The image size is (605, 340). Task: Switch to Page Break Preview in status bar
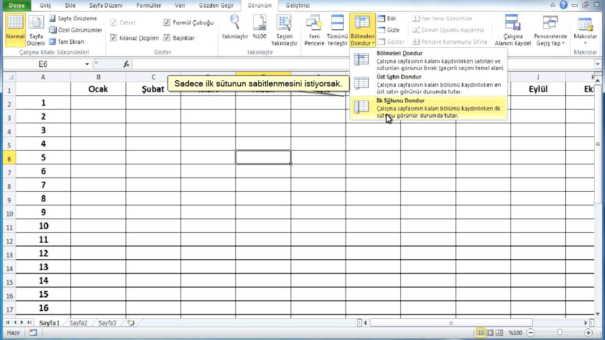[498, 332]
